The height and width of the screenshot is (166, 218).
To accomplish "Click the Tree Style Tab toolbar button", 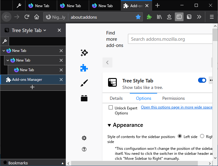I will click(x=189, y=17).
